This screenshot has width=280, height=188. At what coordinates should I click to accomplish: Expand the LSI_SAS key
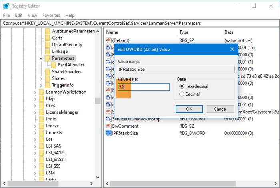[x=35, y=146]
